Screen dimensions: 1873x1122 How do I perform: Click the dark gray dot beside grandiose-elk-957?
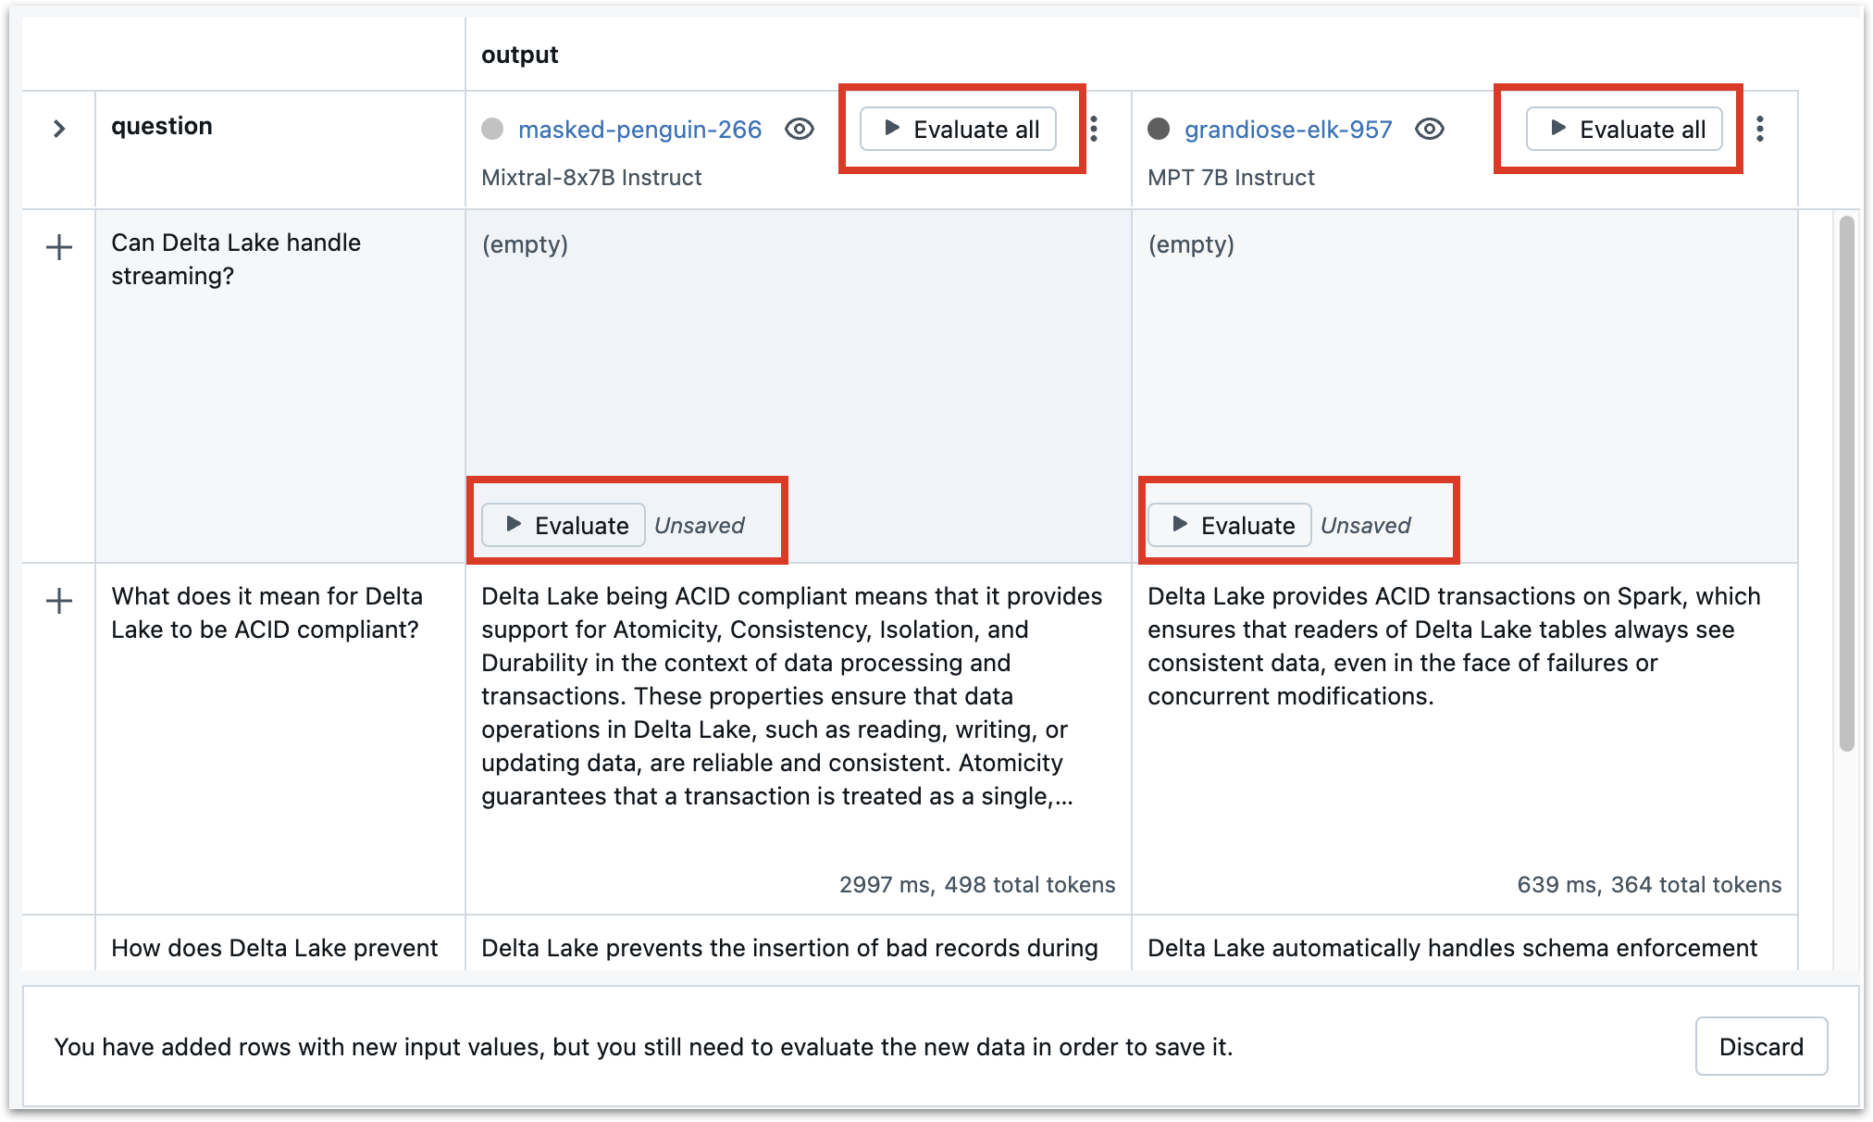pos(1159,129)
